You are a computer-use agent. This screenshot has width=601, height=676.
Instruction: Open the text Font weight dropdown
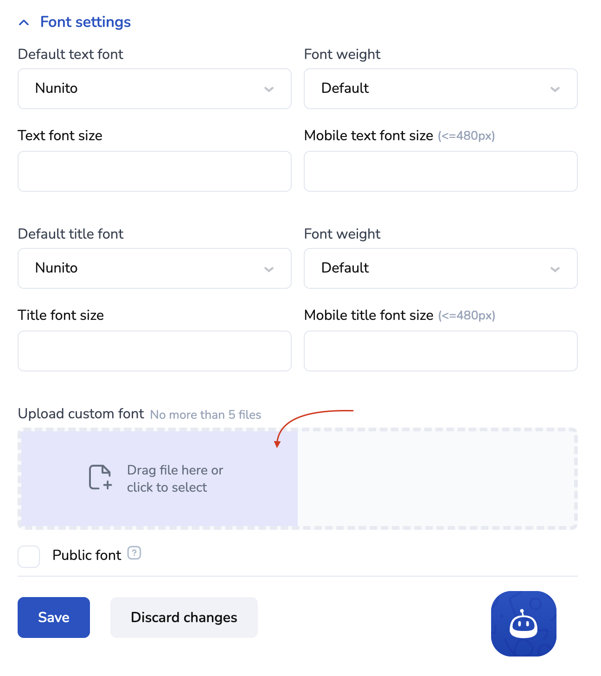[441, 89]
